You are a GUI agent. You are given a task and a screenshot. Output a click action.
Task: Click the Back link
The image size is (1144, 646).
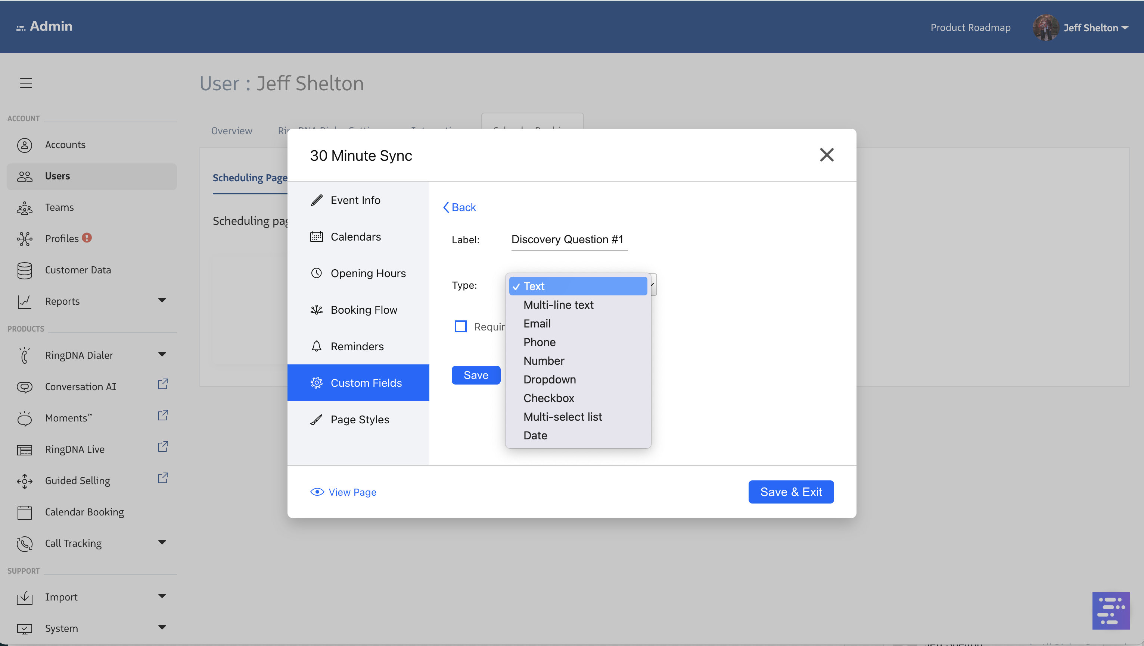pyautogui.click(x=459, y=207)
